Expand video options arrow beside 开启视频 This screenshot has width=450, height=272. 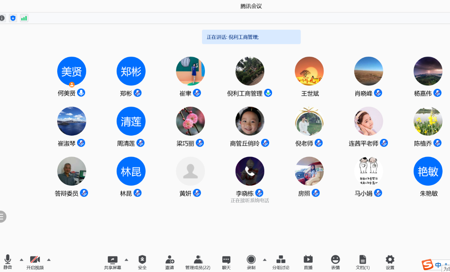click(x=49, y=260)
